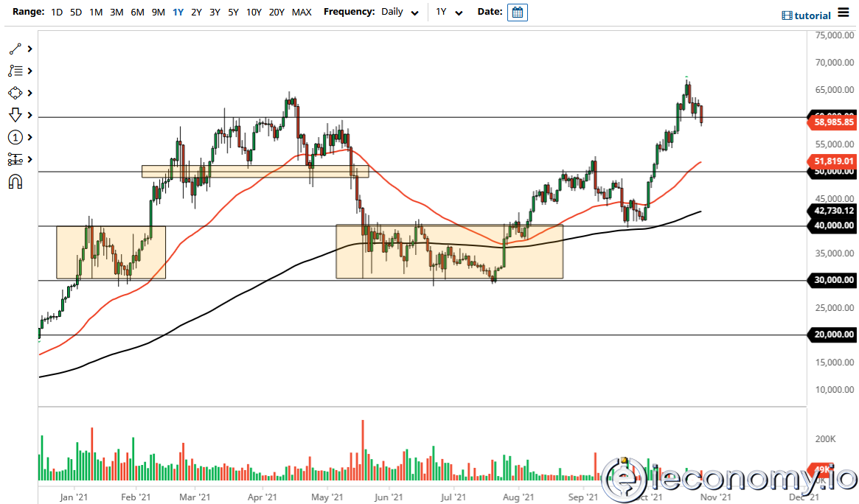Choose the 6M range option
This screenshot has width=859, height=504.
pos(137,13)
